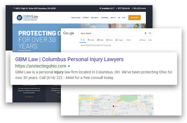Click the phone icon beside 614.222.4444
Screen dimensions: 187x123
point(133,8)
